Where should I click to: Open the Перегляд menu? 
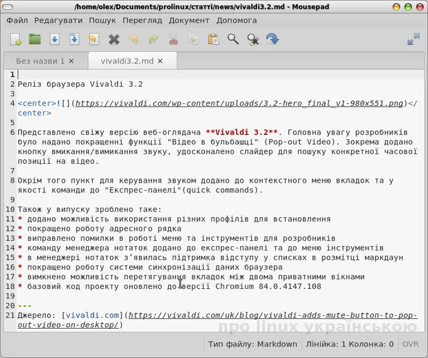(142, 20)
